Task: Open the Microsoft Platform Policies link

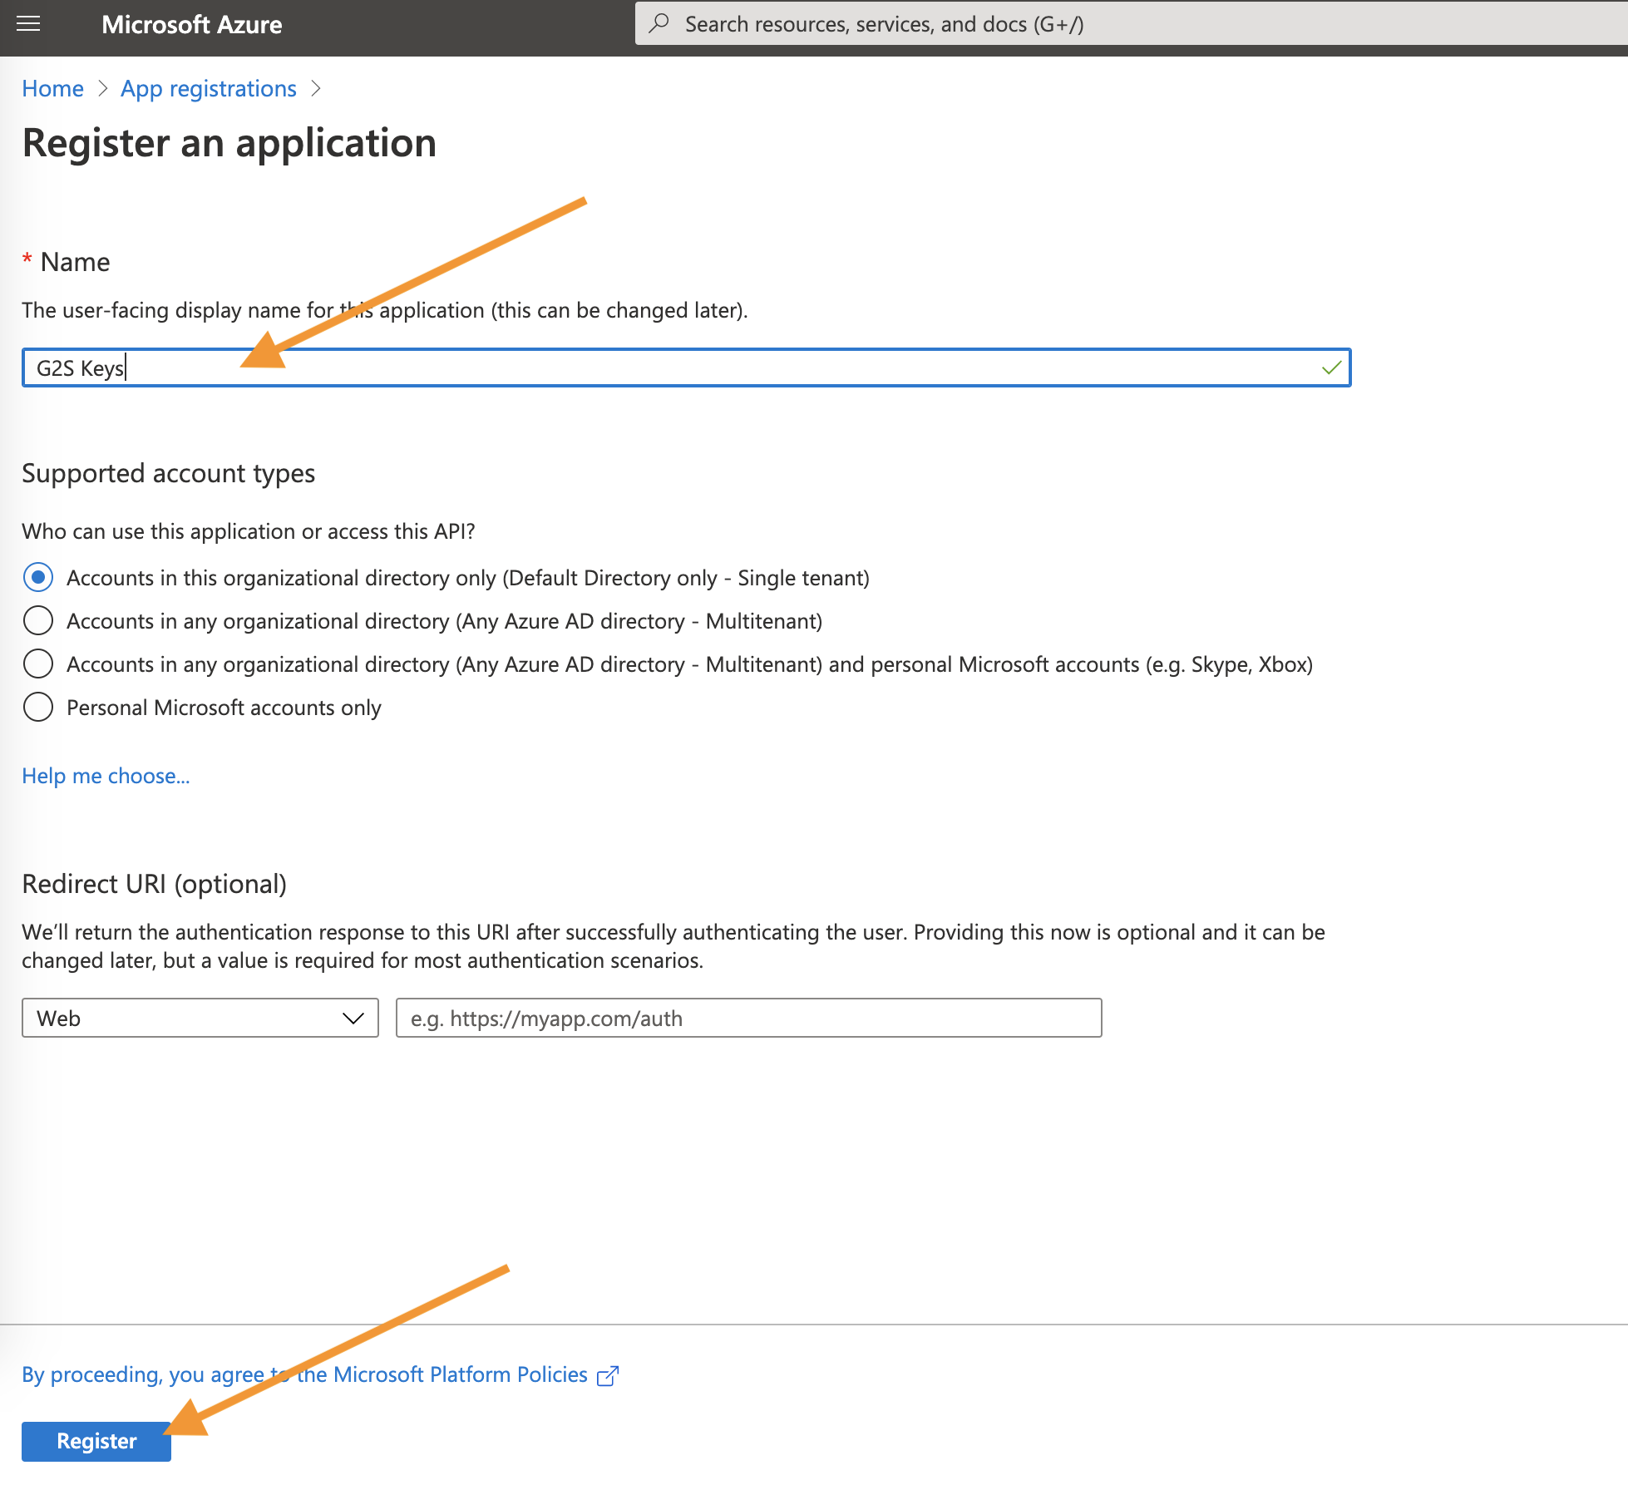Action: pyautogui.click(x=321, y=1374)
